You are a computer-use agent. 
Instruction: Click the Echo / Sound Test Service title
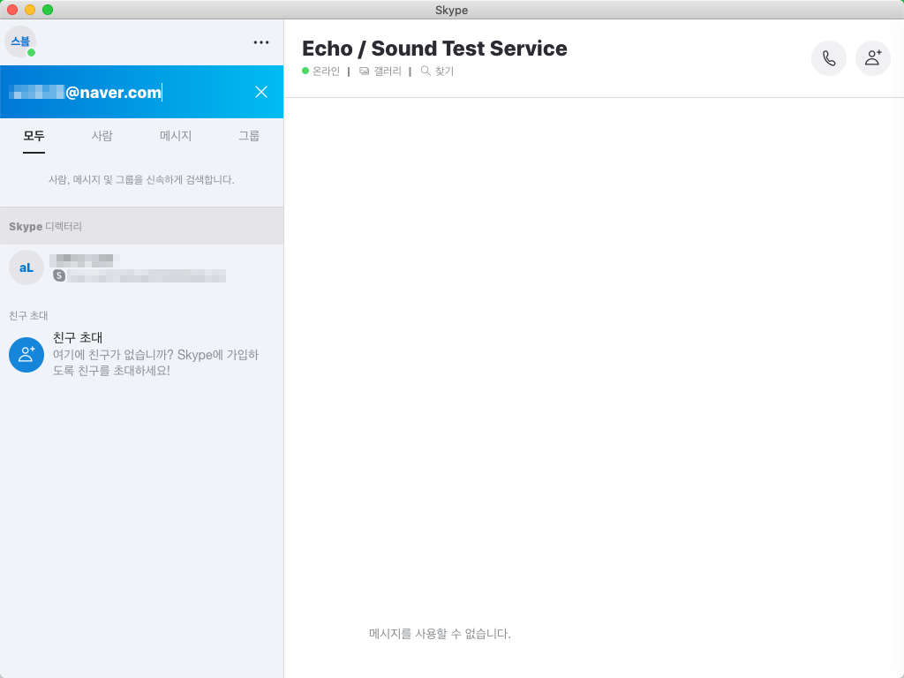434,49
